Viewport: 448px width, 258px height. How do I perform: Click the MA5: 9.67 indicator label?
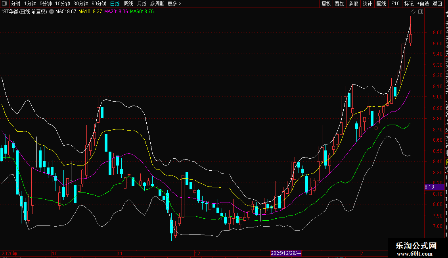pos(66,12)
